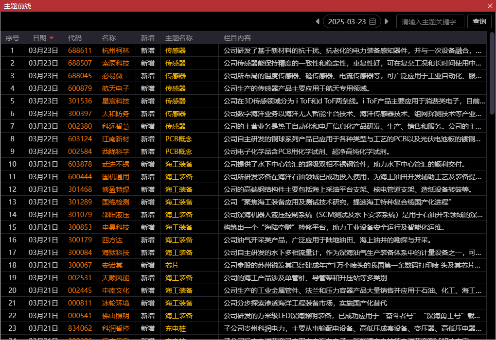The width and height of the screenshot is (496, 340).
Task: Sort by 栏目内容 column header
Action: tap(237, 38)
